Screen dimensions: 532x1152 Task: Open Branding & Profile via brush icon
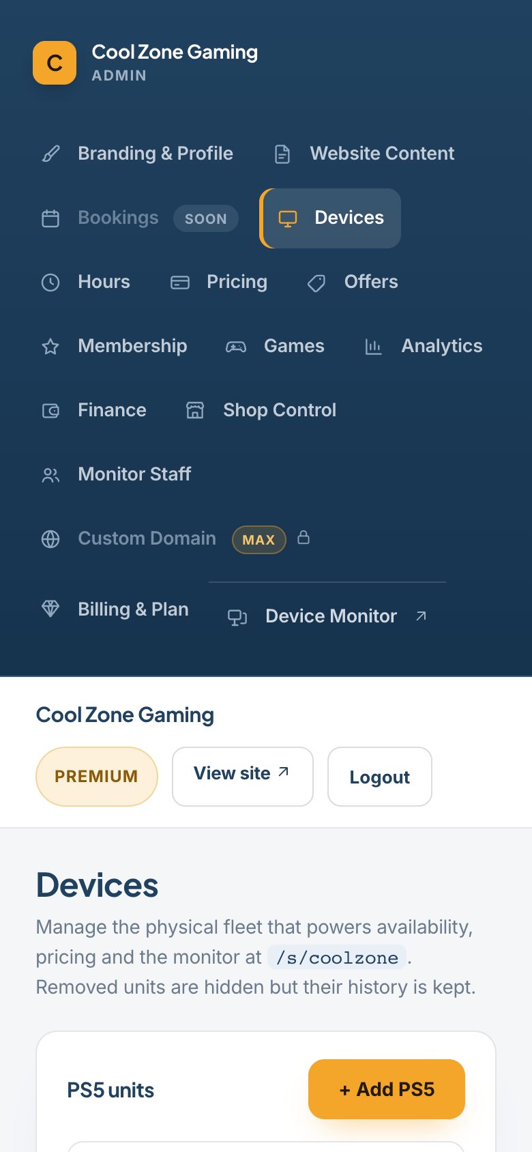pyautogui.click(x=50, y=154)
